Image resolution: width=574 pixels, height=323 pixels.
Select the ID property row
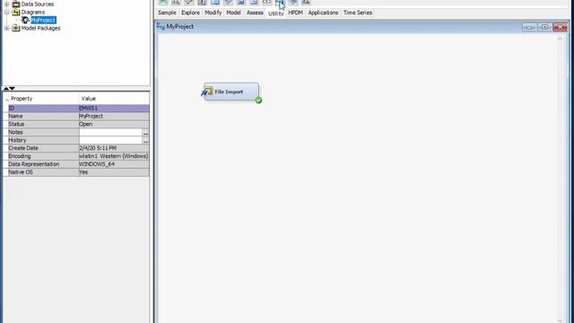[76, 108]
